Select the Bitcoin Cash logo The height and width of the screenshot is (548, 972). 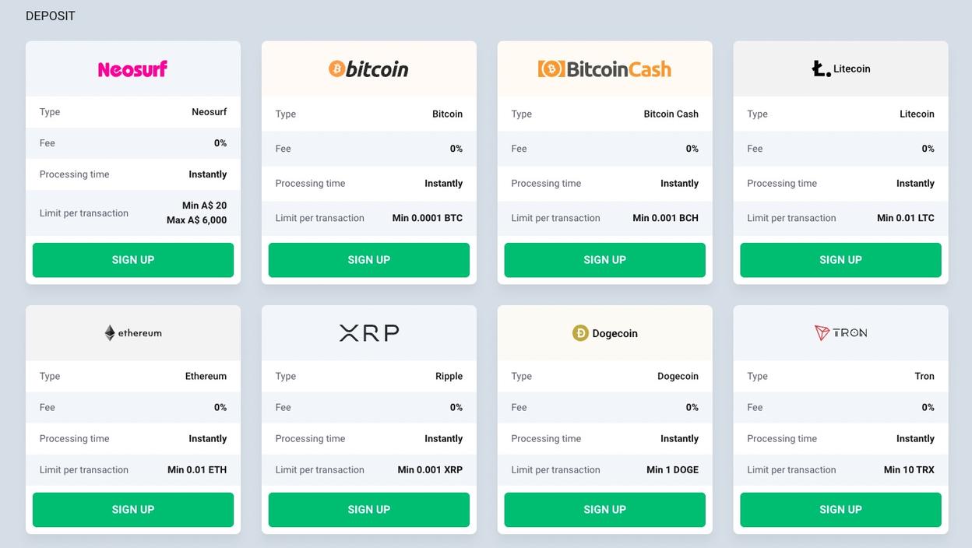tap(604, 69)
